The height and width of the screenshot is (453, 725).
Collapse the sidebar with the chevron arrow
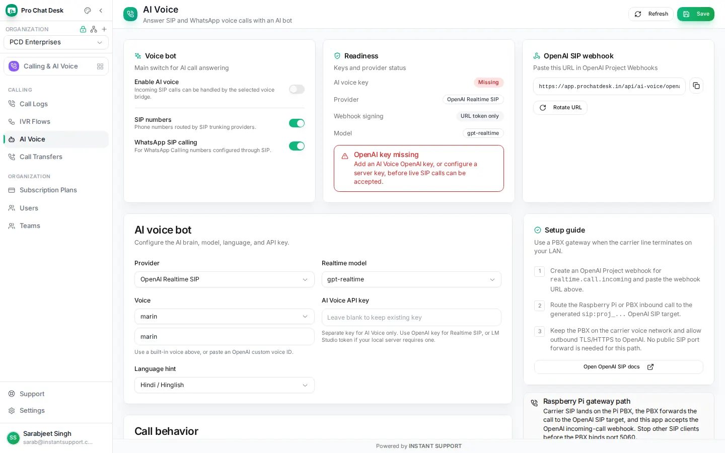(x=101, y=11)
